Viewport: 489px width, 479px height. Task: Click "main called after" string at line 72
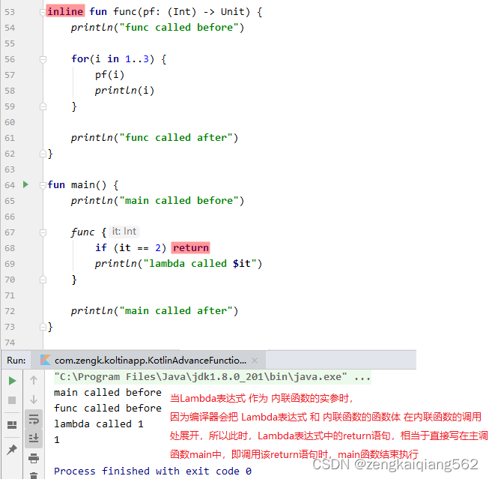tap(176, 310)
